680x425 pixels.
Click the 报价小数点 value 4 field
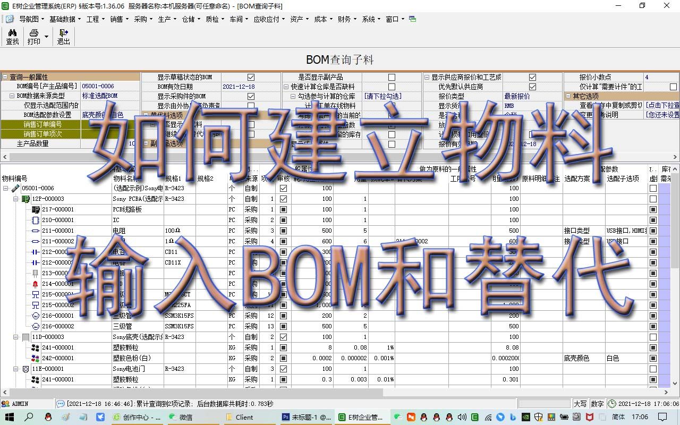[661, 77]
